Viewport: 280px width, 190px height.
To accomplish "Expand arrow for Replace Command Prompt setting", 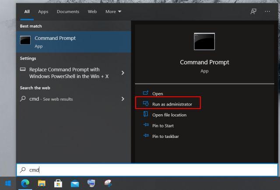I will (123, 73).
